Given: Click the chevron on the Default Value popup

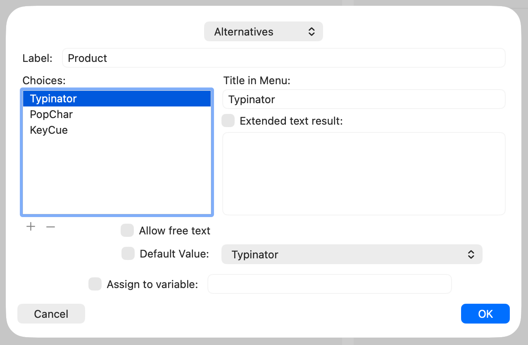Looking at the screenshot, I should pos(471,254).
